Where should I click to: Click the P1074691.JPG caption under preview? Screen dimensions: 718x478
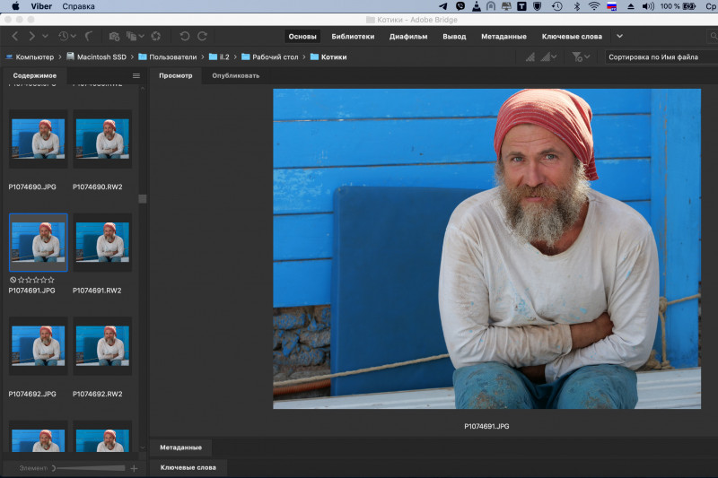click(x=486, y=426)
